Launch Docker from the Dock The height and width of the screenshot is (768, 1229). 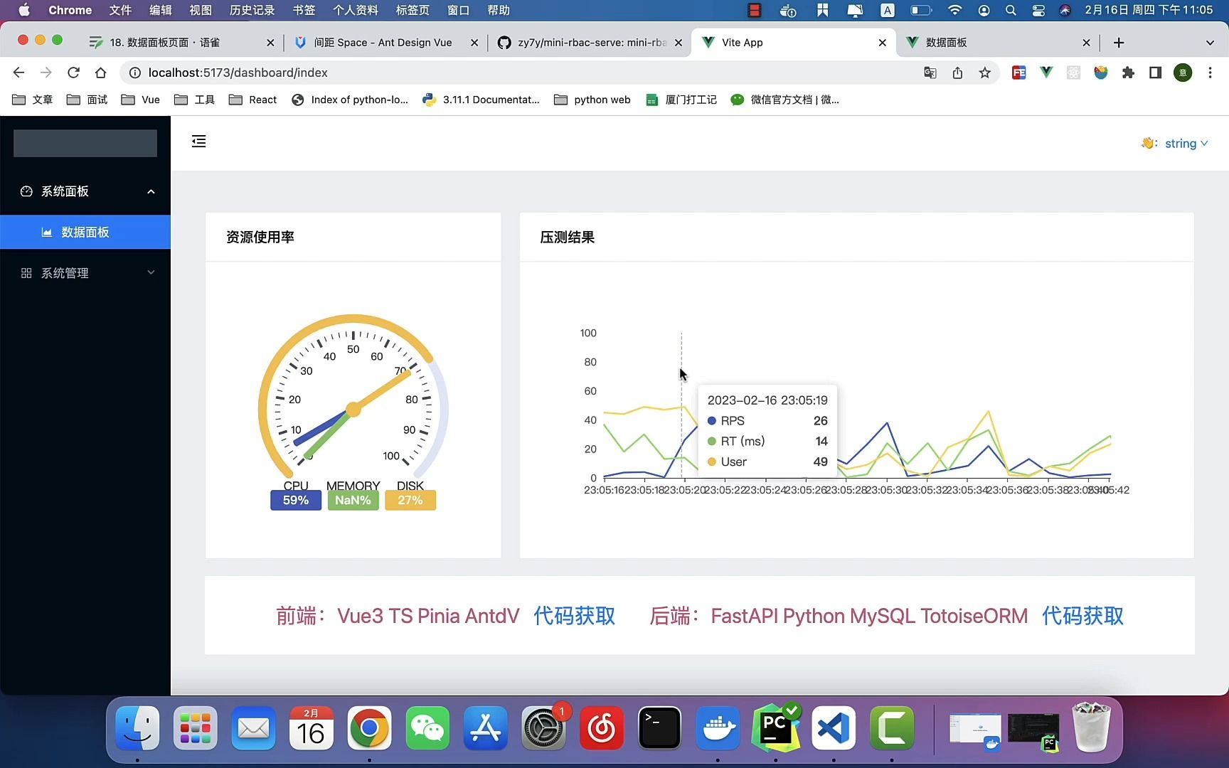718,728
